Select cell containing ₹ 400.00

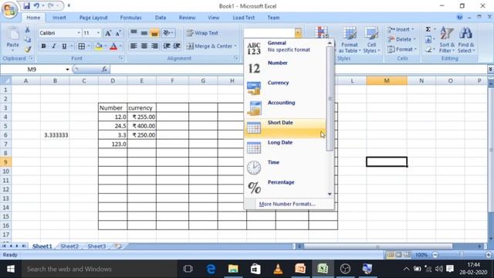tap(142, 126)
